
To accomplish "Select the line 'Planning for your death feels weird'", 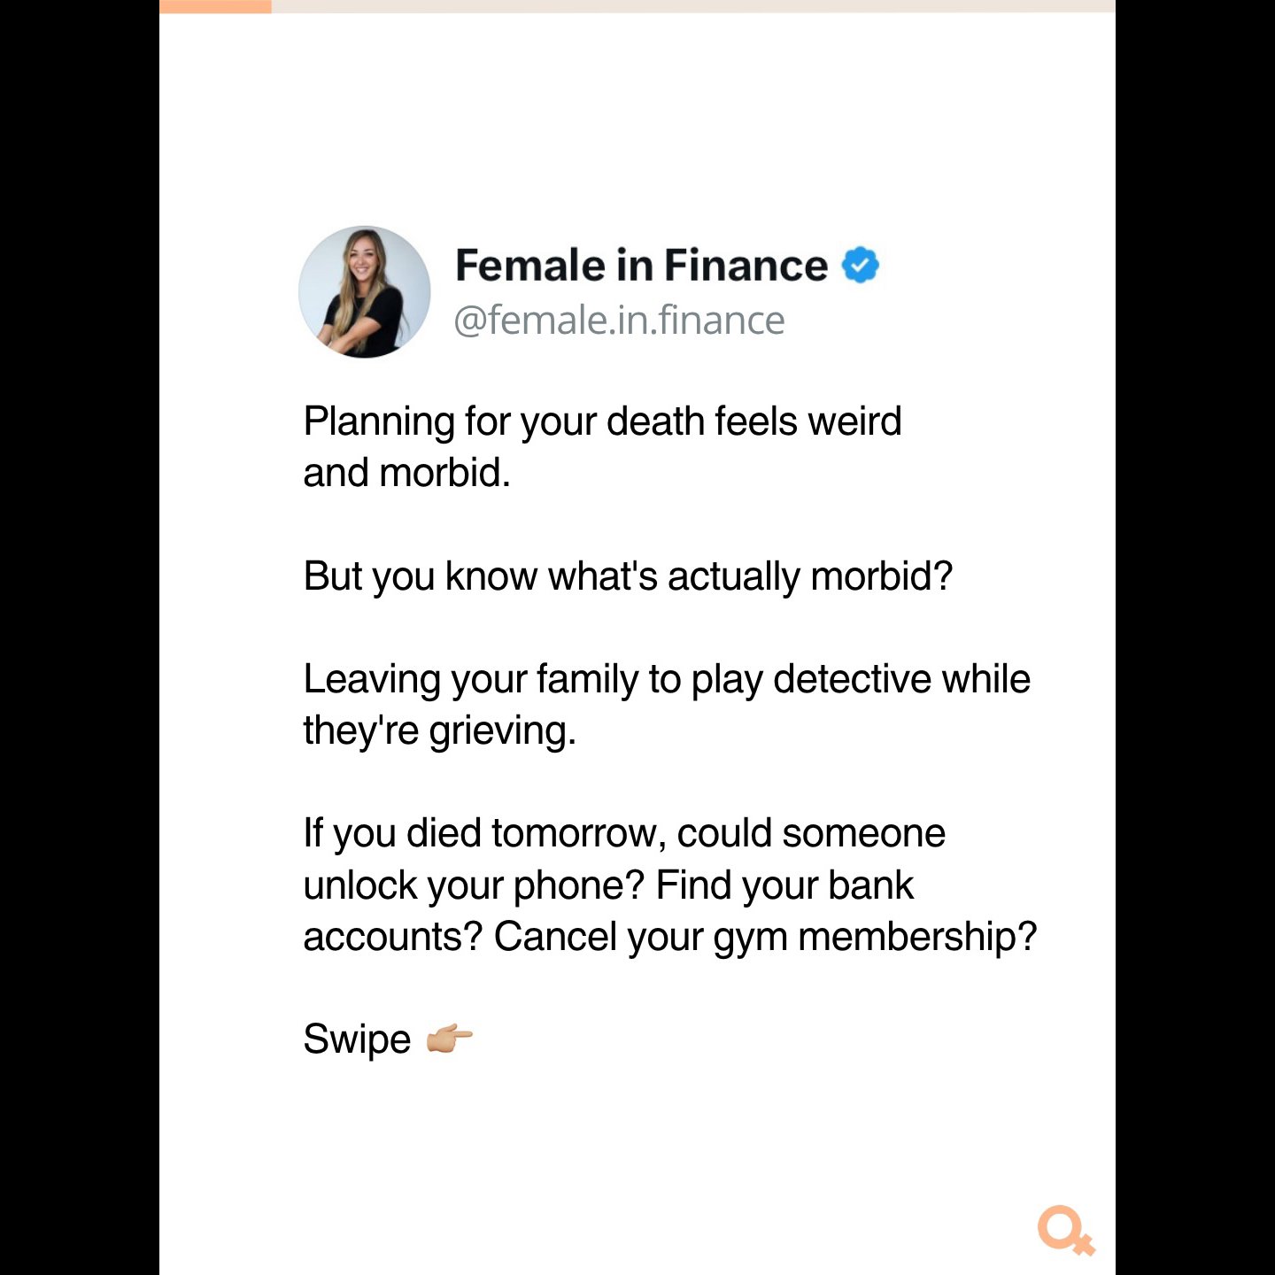I will [x=602, y=421].
